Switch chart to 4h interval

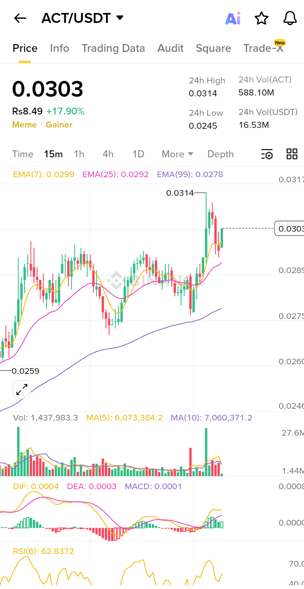(x=108, y=154)
